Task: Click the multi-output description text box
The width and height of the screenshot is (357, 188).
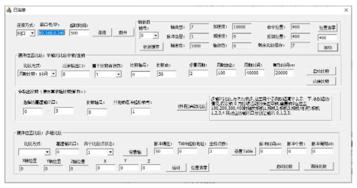Action: [x=270, y=108]
